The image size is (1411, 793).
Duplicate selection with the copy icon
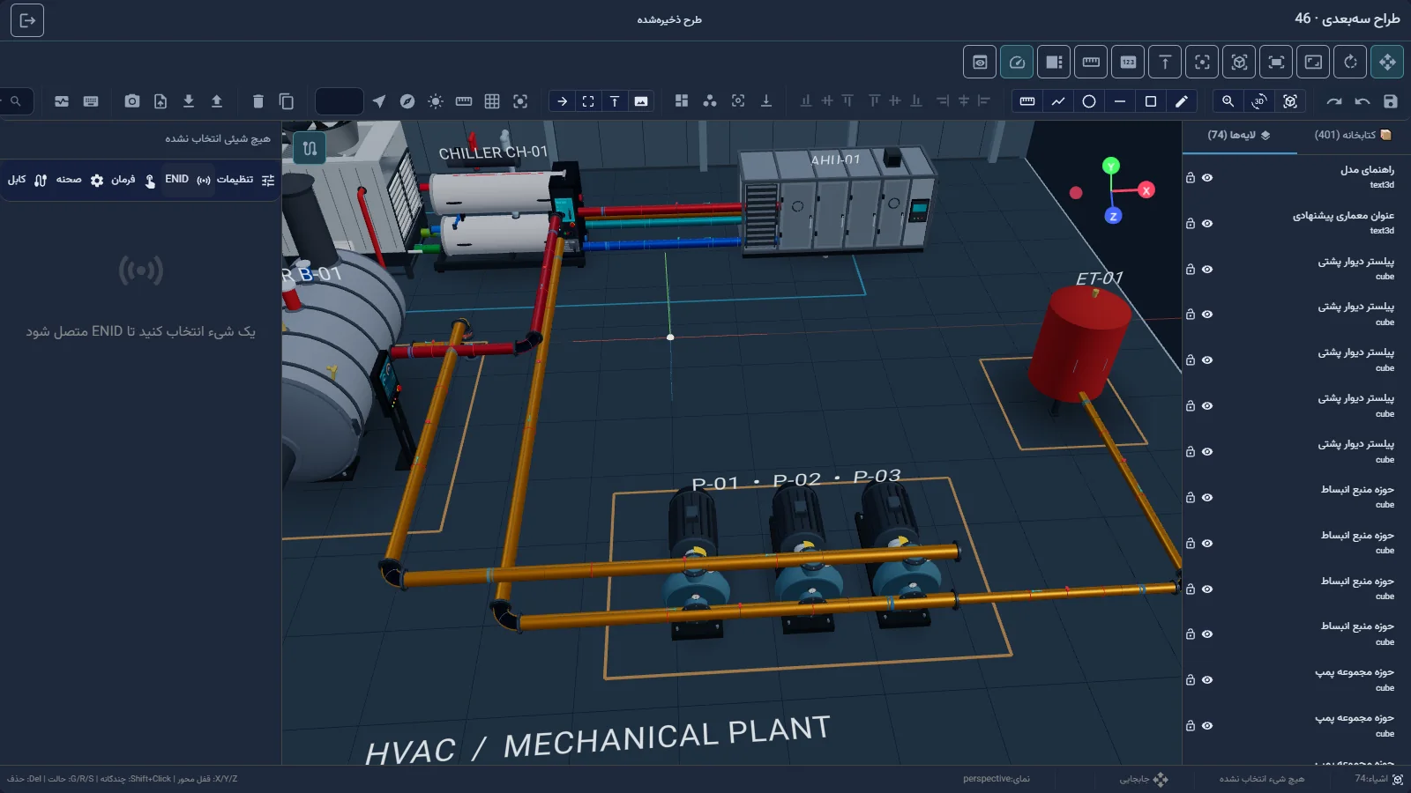tap(287, 101)
